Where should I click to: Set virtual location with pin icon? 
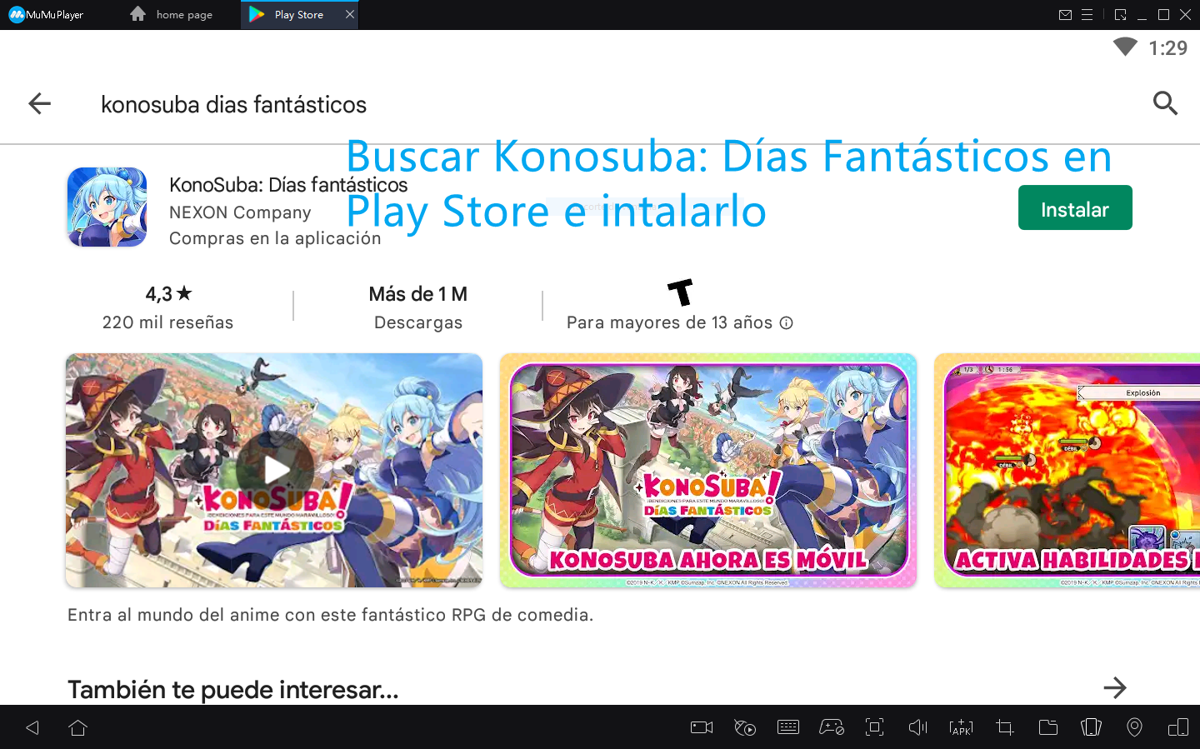(x=1134, y=727)
